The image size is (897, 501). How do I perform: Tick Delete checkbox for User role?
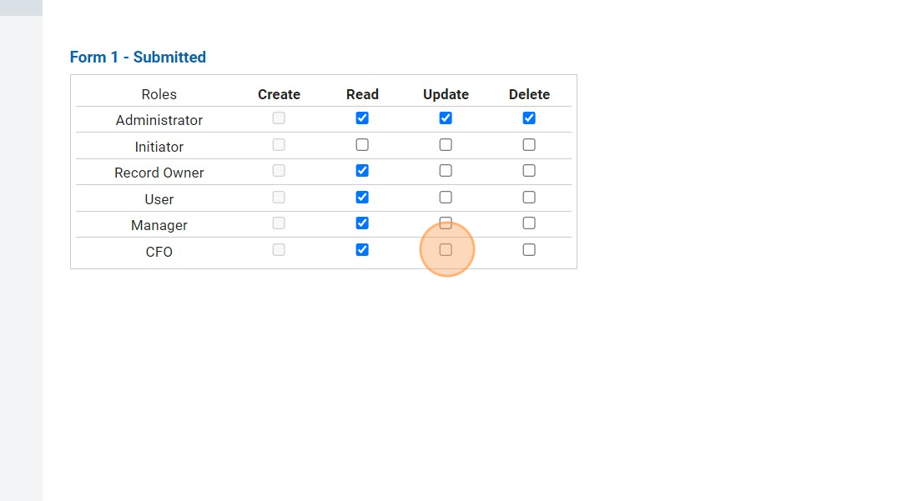coord(529,198)
